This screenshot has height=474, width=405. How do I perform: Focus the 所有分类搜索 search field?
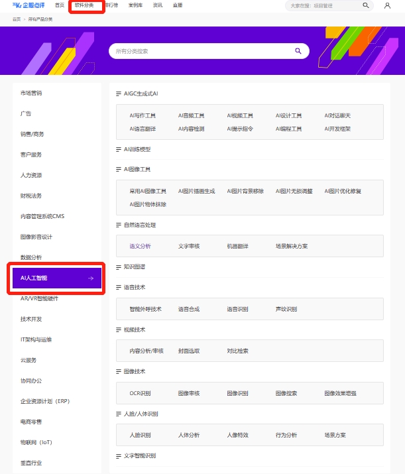click(199, 51)
